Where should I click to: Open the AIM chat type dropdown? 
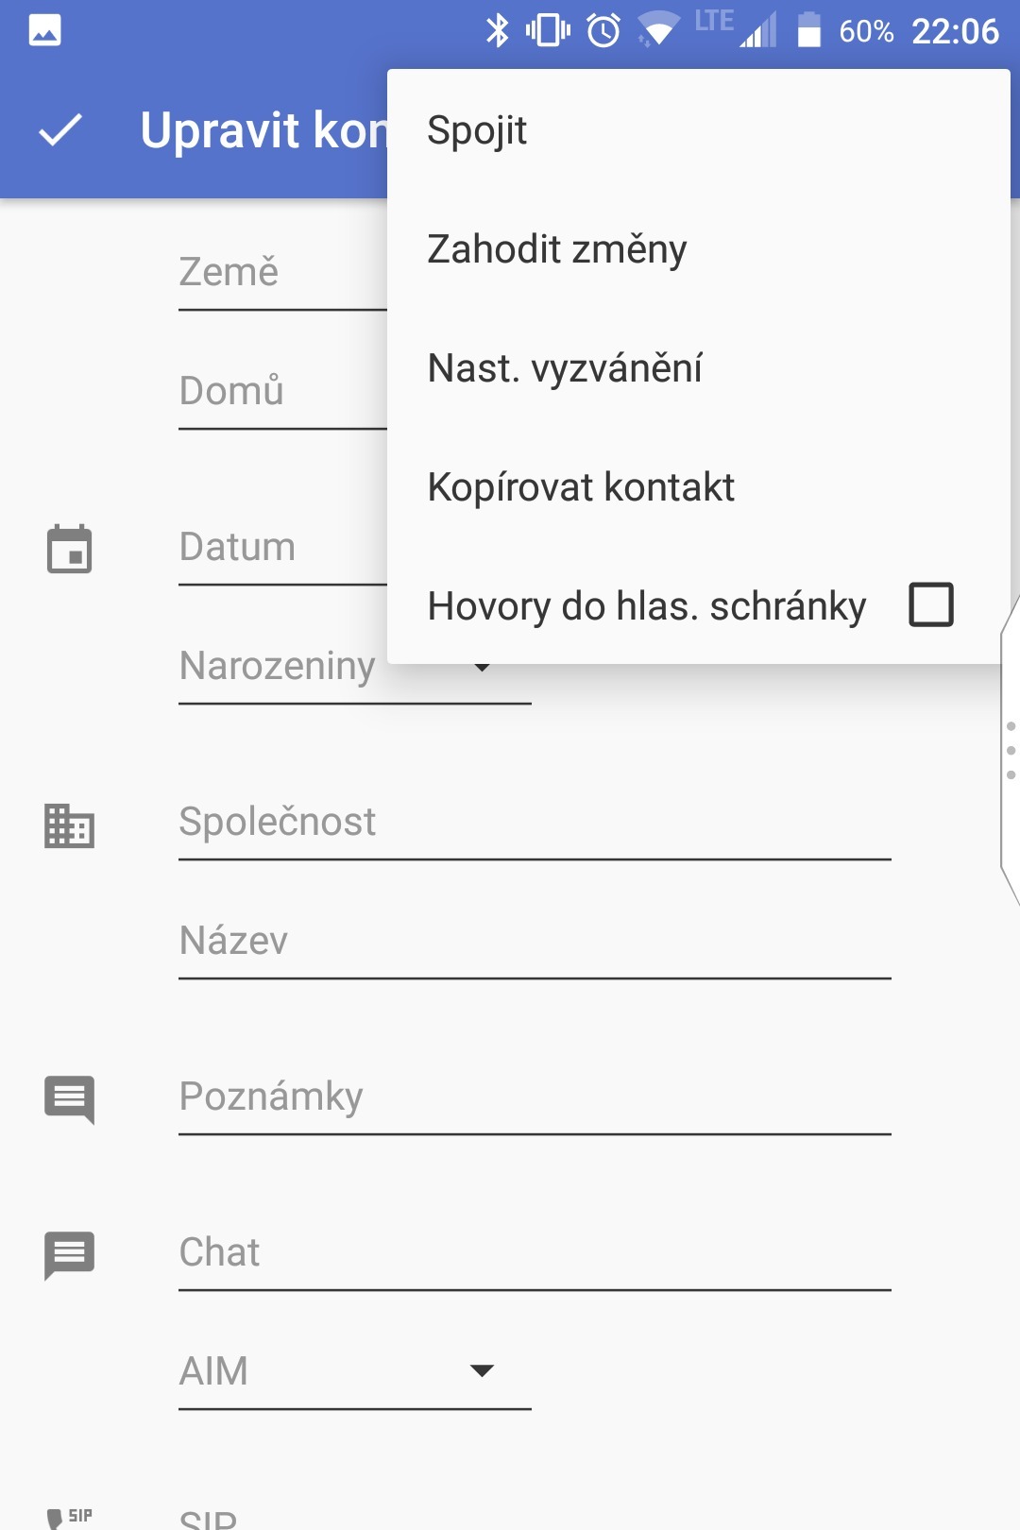tap(354, 1371)
